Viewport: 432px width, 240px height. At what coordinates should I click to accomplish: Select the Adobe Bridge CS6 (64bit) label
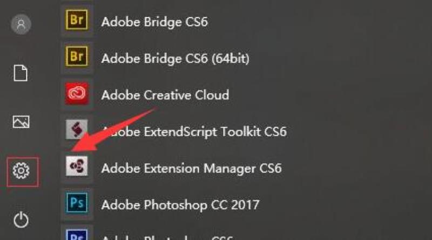(175, 58)
